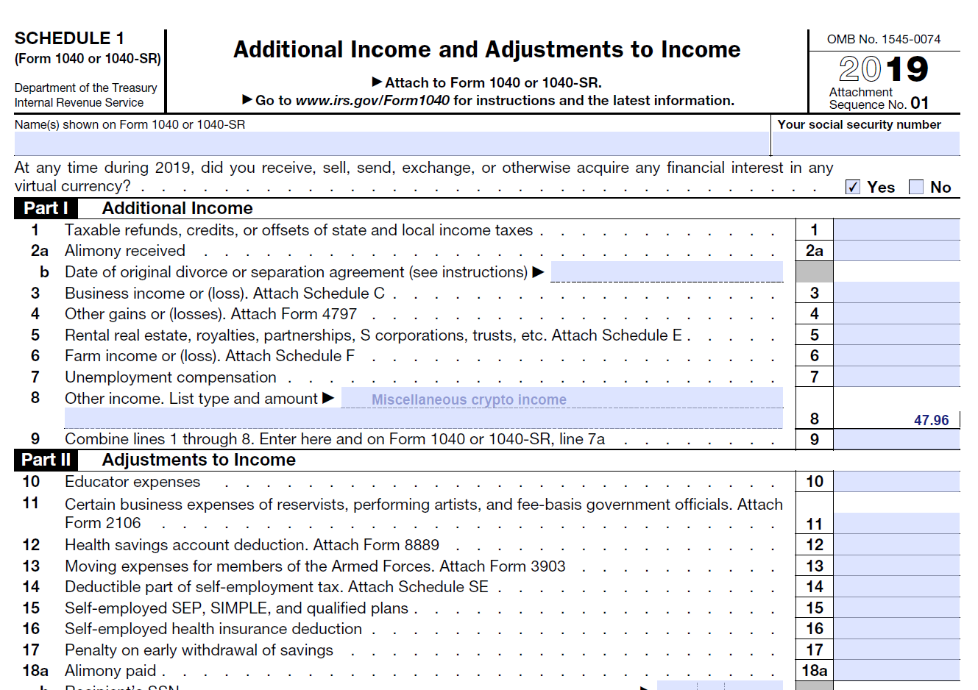
Task: Select line 10 educator expenses amount field
Action: point(896,481)
